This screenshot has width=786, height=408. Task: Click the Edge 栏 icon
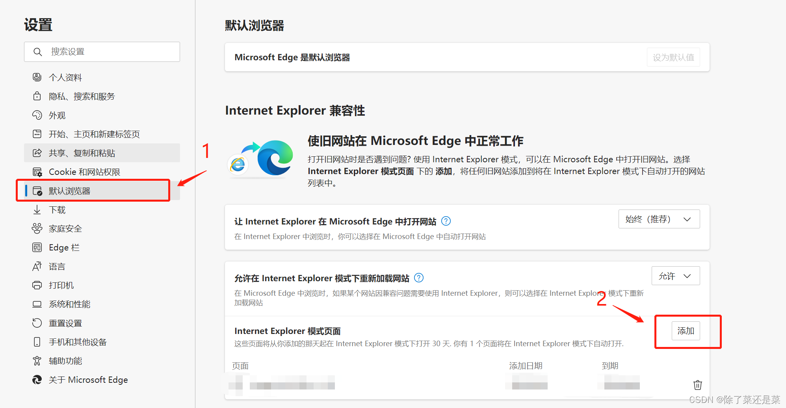(x=37, y=247)
